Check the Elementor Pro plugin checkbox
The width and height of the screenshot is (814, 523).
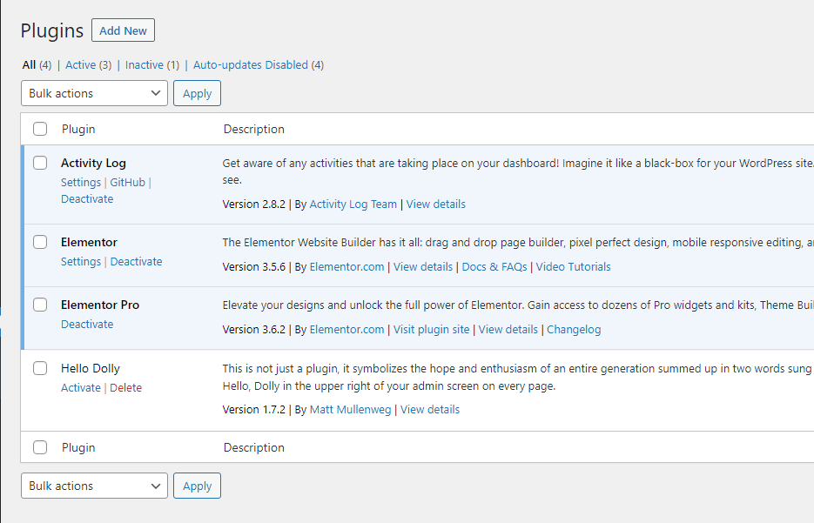coord(40,305)
